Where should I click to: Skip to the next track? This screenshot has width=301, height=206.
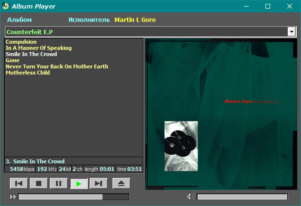pyautogui.click(x=99, y=183)
